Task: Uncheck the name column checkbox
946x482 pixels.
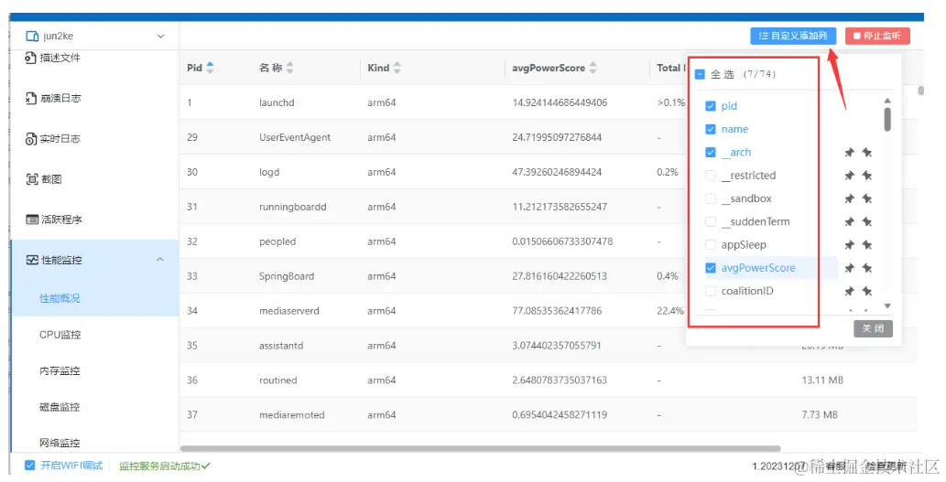Action: (x=710, y=129)
